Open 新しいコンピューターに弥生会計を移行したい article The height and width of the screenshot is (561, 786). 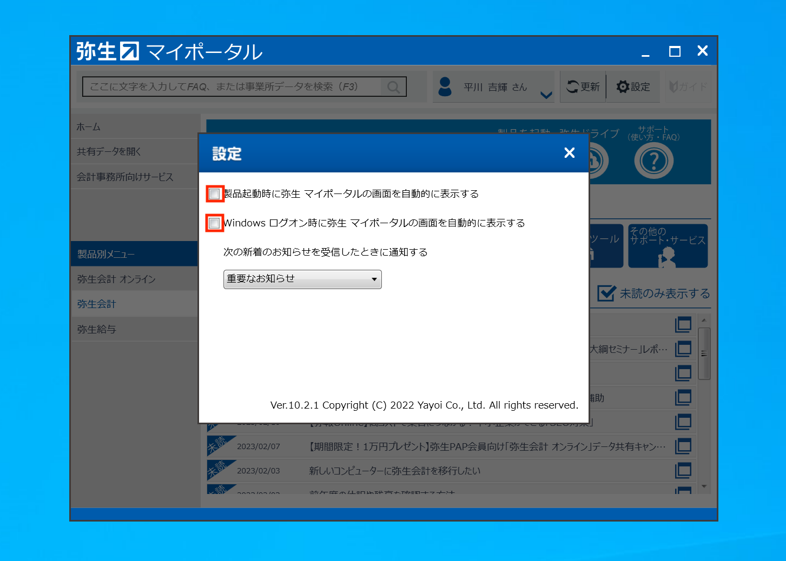coord(394,471)
